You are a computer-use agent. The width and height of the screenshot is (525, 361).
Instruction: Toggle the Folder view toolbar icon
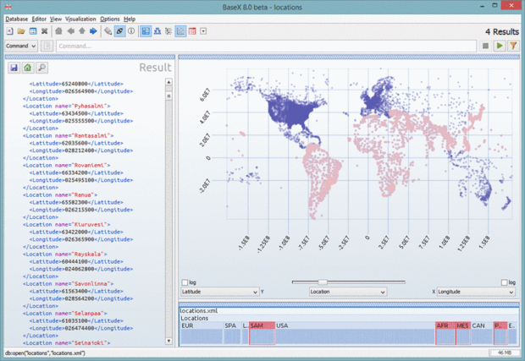coord(169,31)
